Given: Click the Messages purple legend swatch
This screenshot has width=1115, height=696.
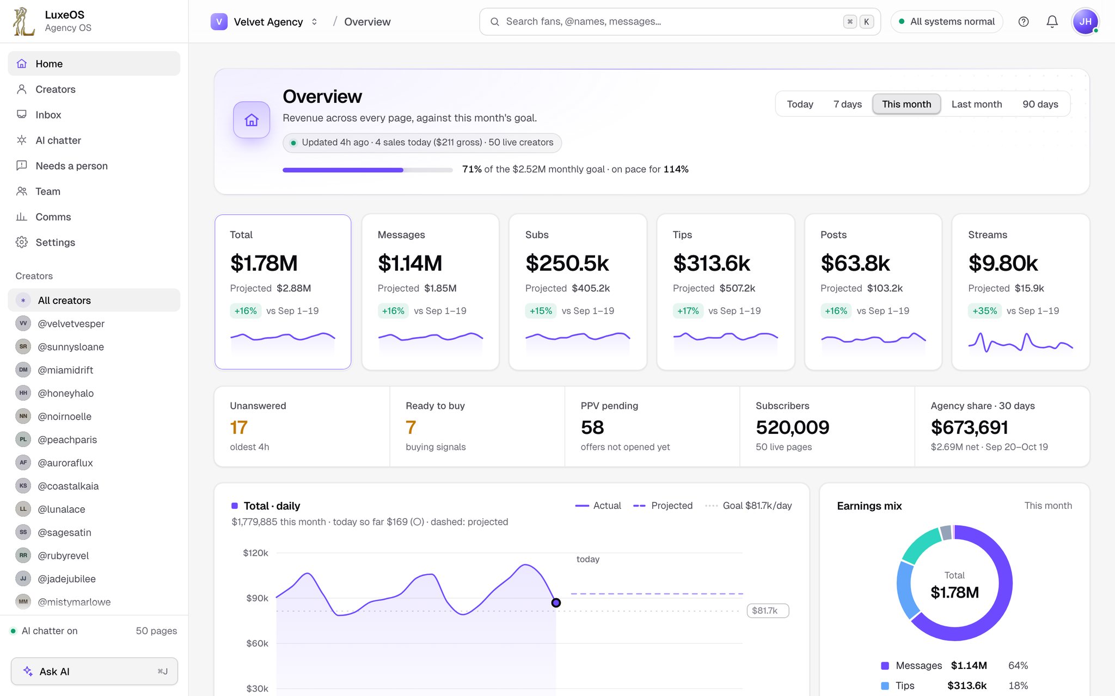Looking at the screenshot, I should point(885,666).
